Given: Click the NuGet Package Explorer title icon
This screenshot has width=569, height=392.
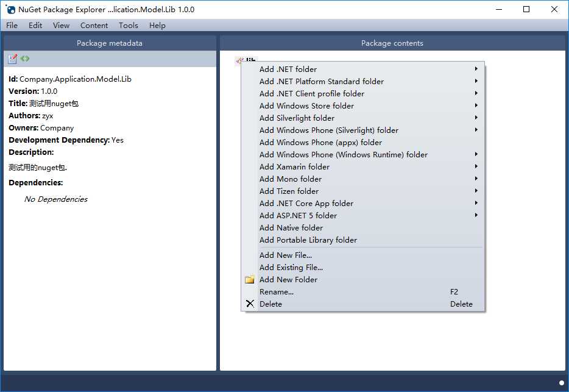Looking at the screenshot, I should coord(11,9).
